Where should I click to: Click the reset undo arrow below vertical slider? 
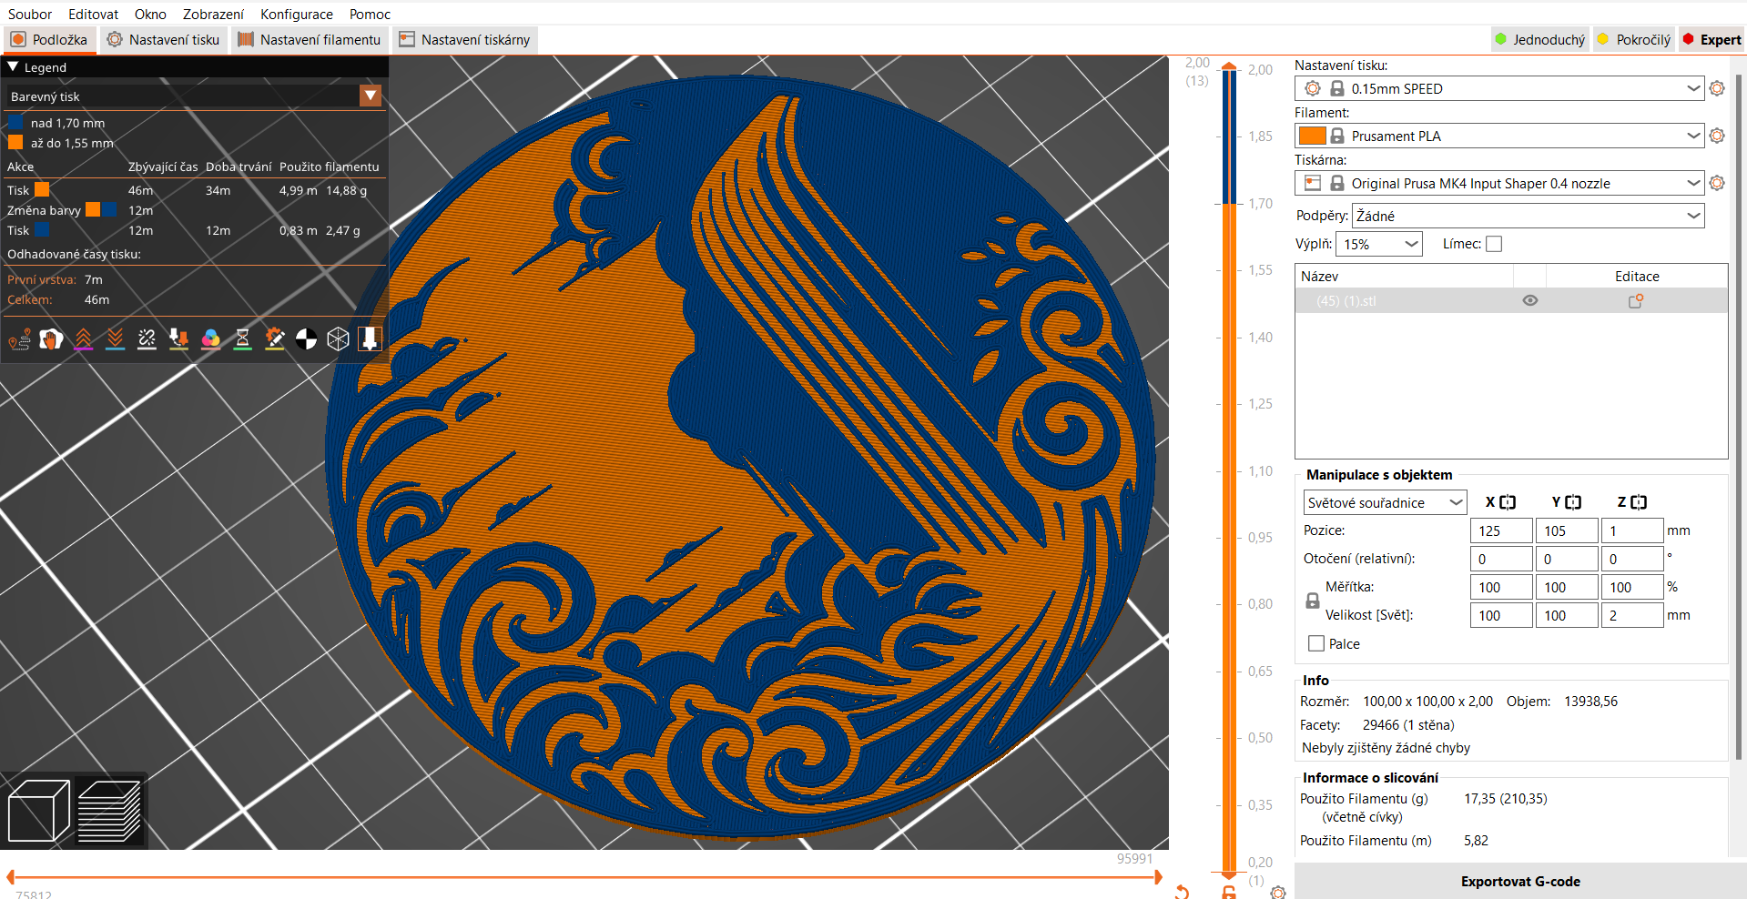(x=1182, y=892)
